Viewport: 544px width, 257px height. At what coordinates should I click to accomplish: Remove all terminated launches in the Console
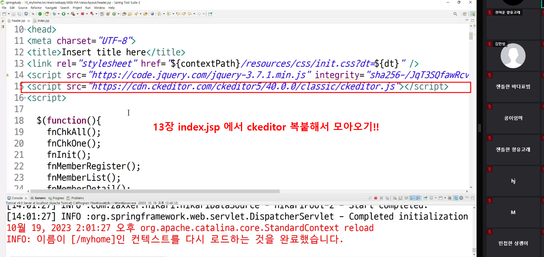tap(387, 198)
